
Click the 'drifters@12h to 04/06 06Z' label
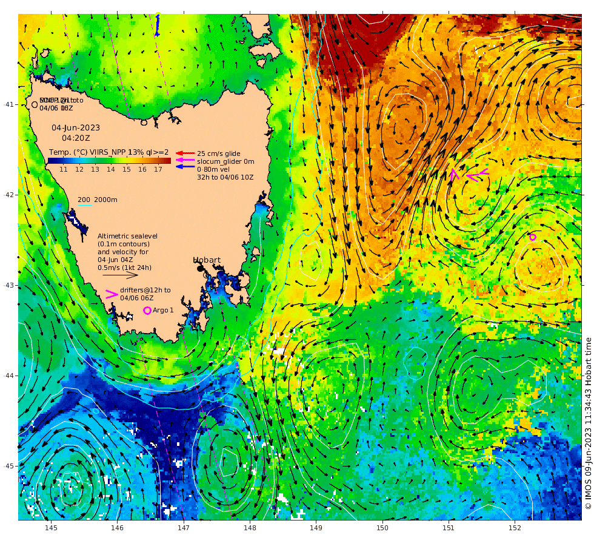click(x=145, y=294)
